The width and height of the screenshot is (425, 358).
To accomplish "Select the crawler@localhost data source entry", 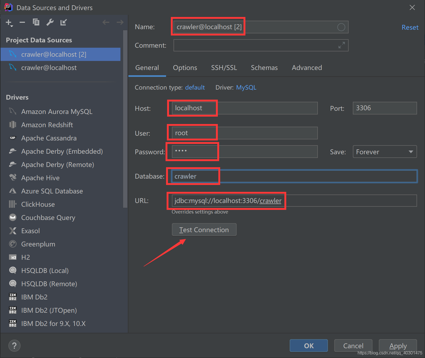I will click(60, 68).
